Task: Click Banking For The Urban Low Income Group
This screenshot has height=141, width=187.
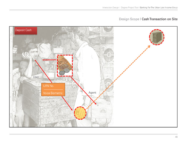Action: [x=159, y=8]
